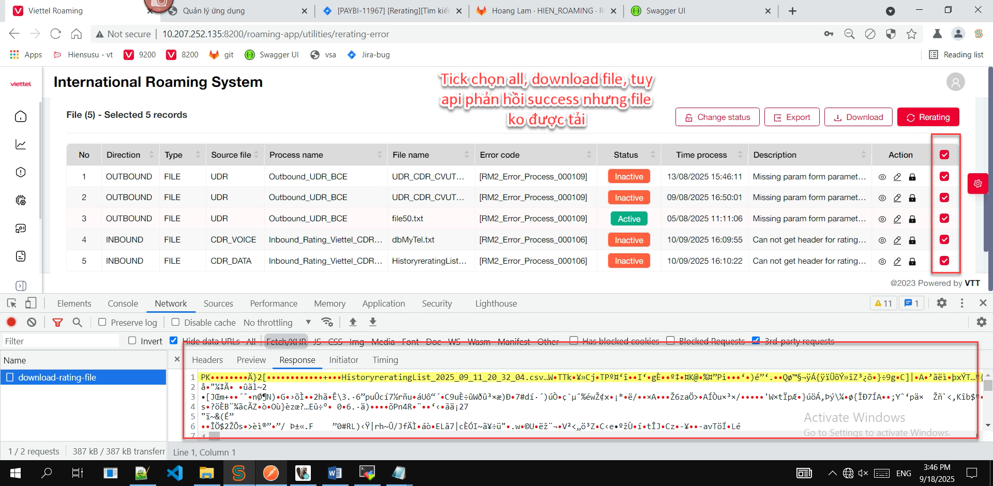Toggle the Disable cache checkbox

[176, 322]
